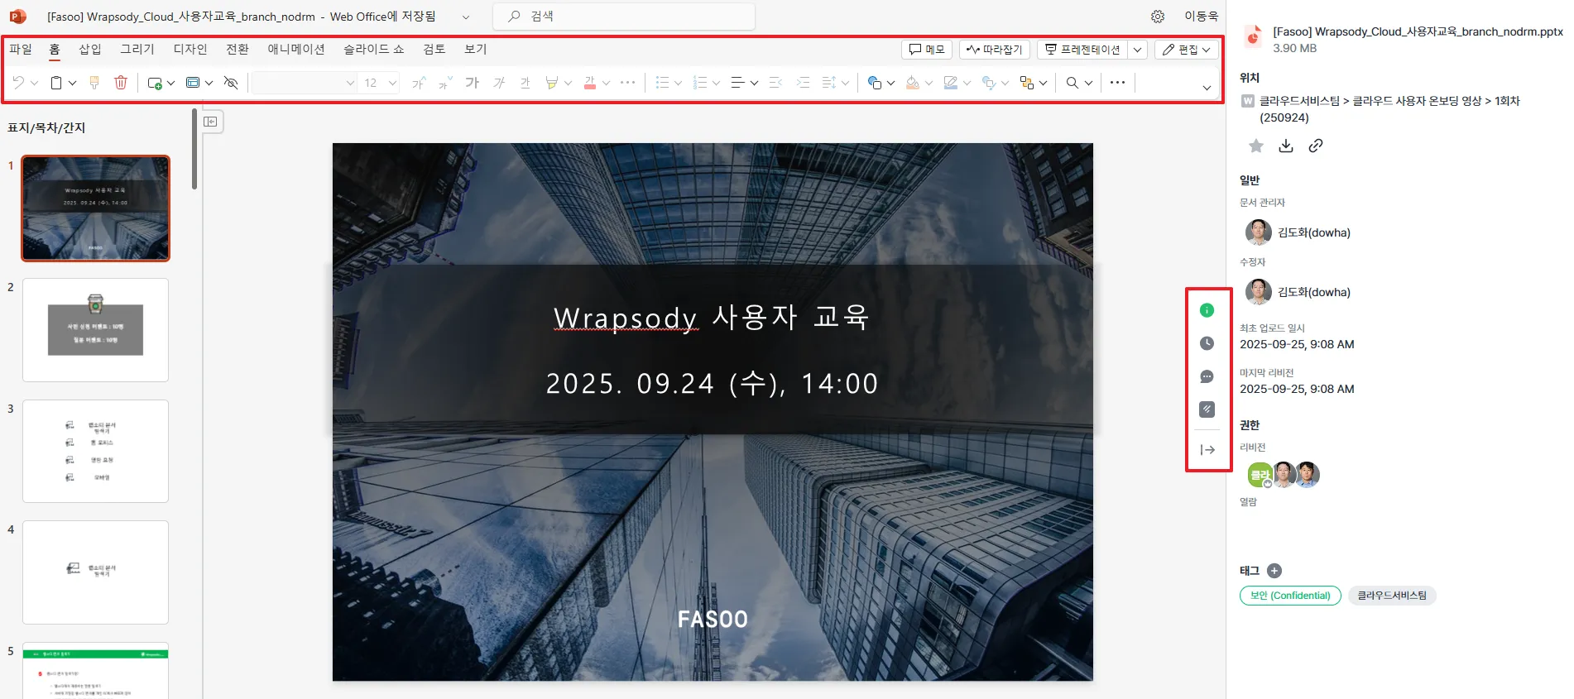Toggle the slide thumbnail pane
The image size is (1574, 699).
click(x=211, y=122)
